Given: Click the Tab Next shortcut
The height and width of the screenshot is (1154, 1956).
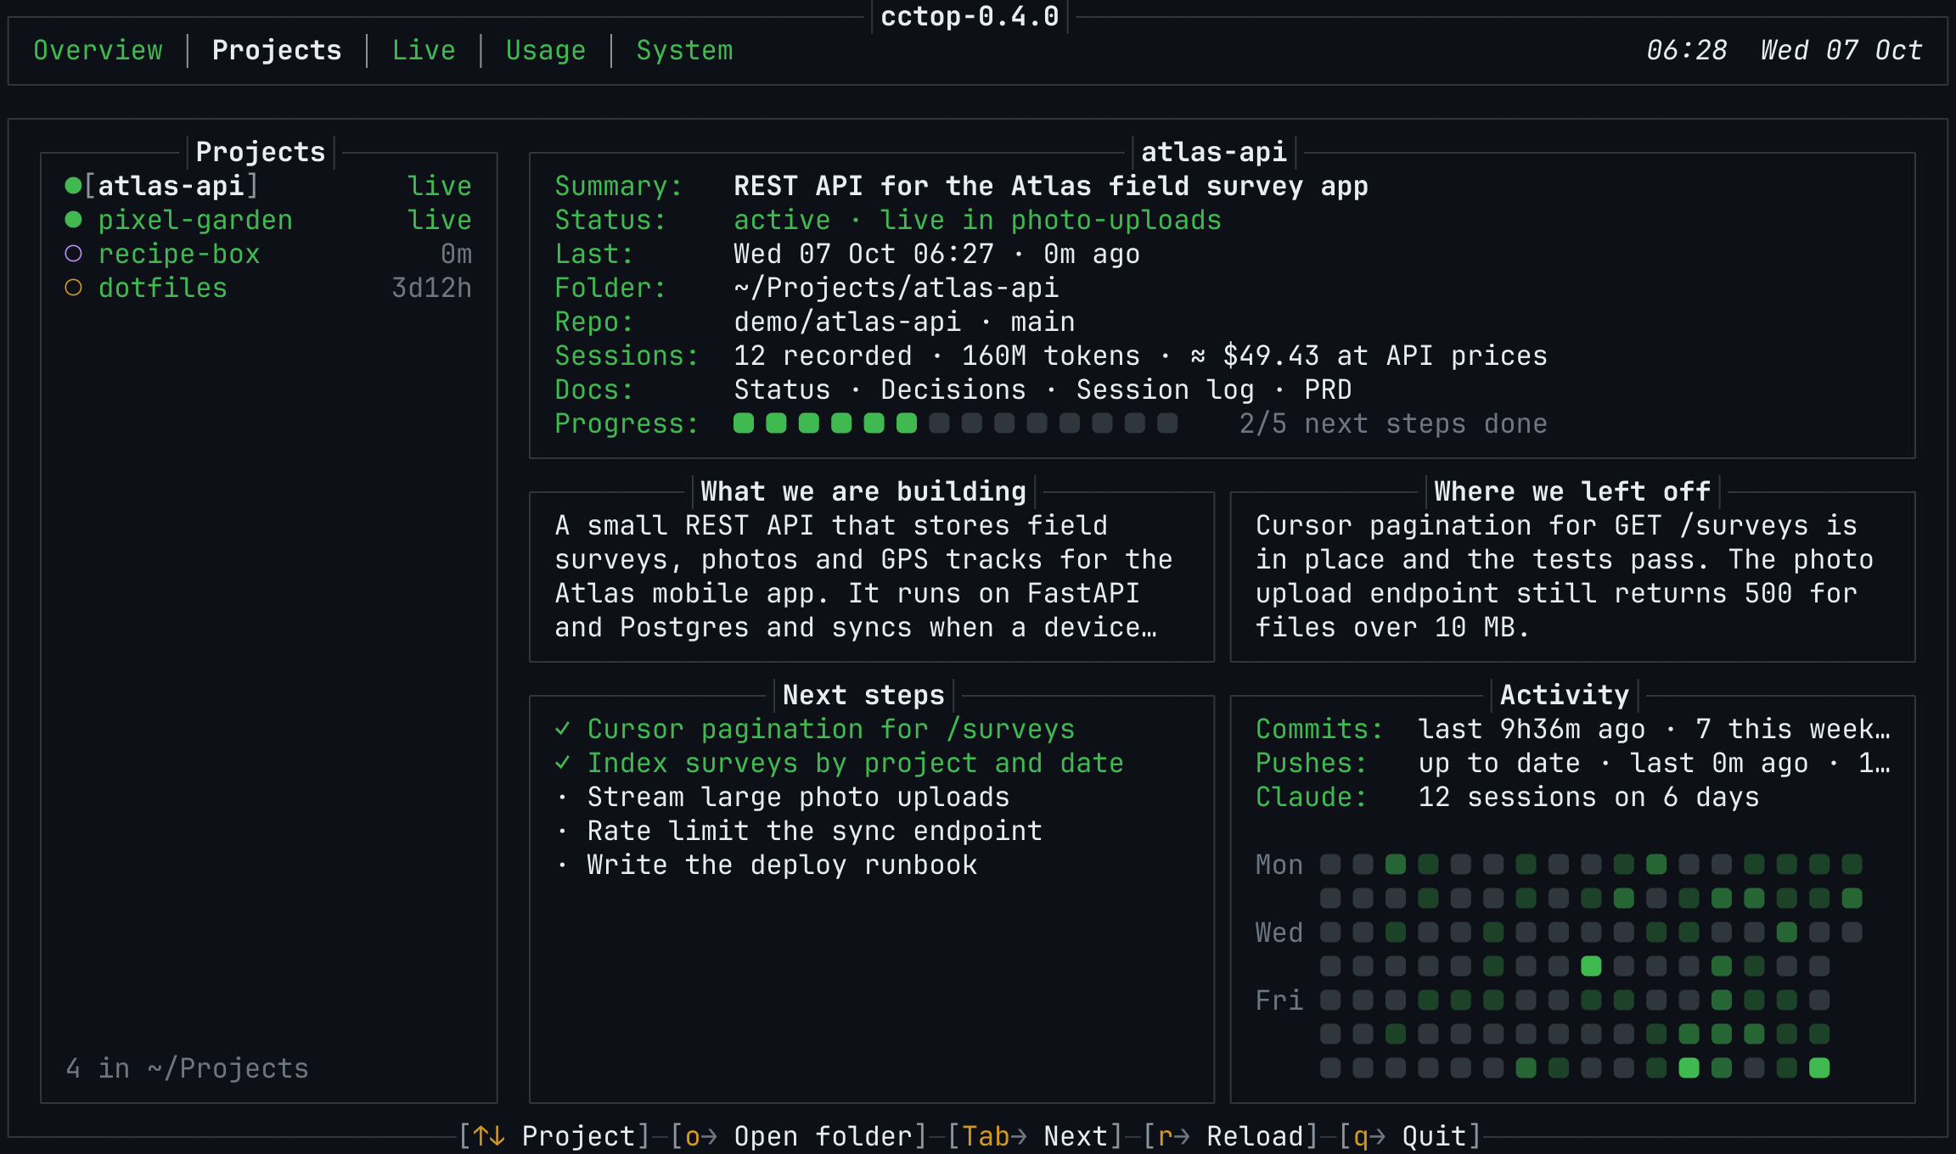Looking at the screenshot, I should pyautogui.click(x=1035, y=1136).
